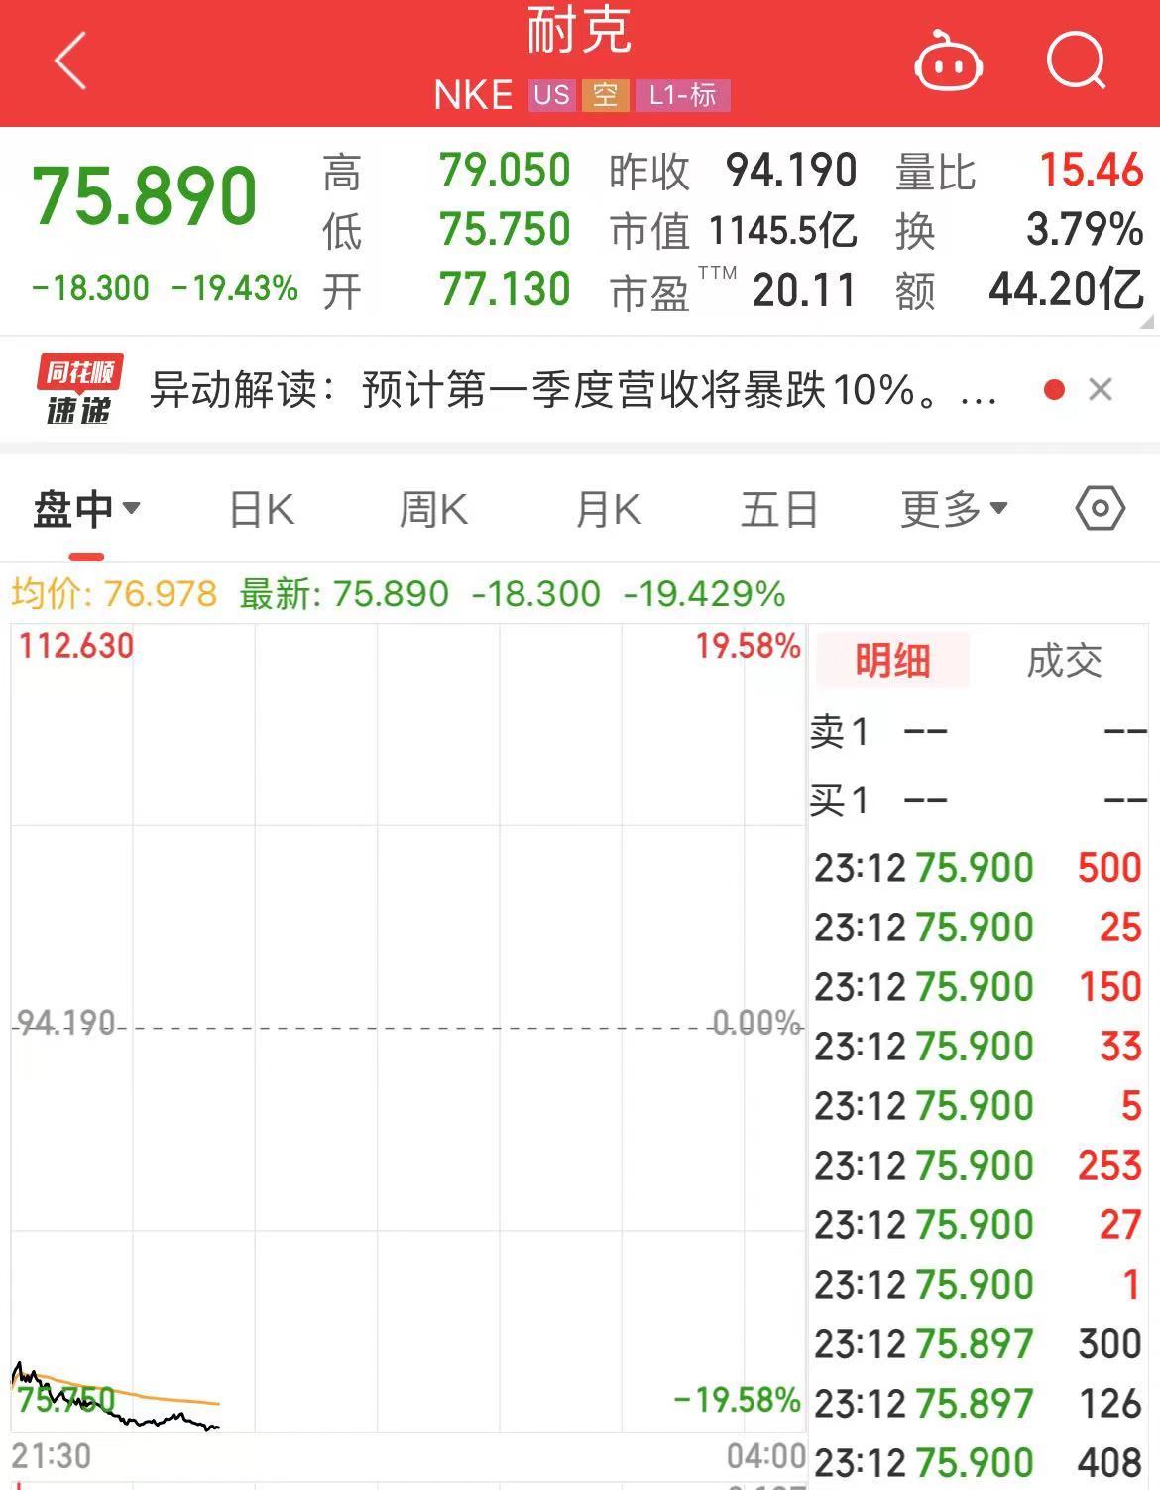
Task: Click the 空 indicator tag
Action: (x=608, y=96)
